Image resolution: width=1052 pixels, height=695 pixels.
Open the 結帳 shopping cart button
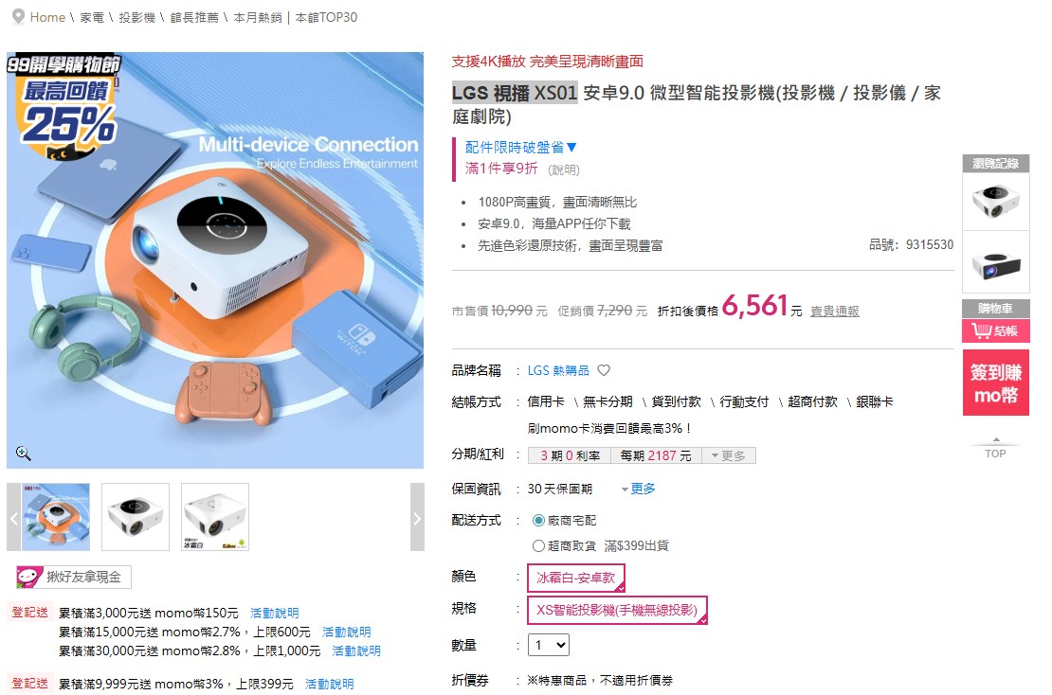996,331
